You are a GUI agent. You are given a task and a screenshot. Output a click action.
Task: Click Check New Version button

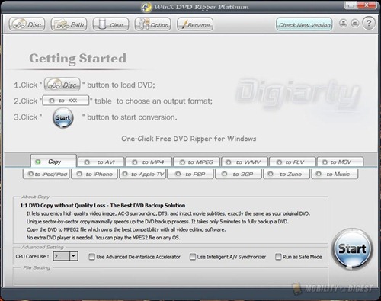[x=304, y=24]
